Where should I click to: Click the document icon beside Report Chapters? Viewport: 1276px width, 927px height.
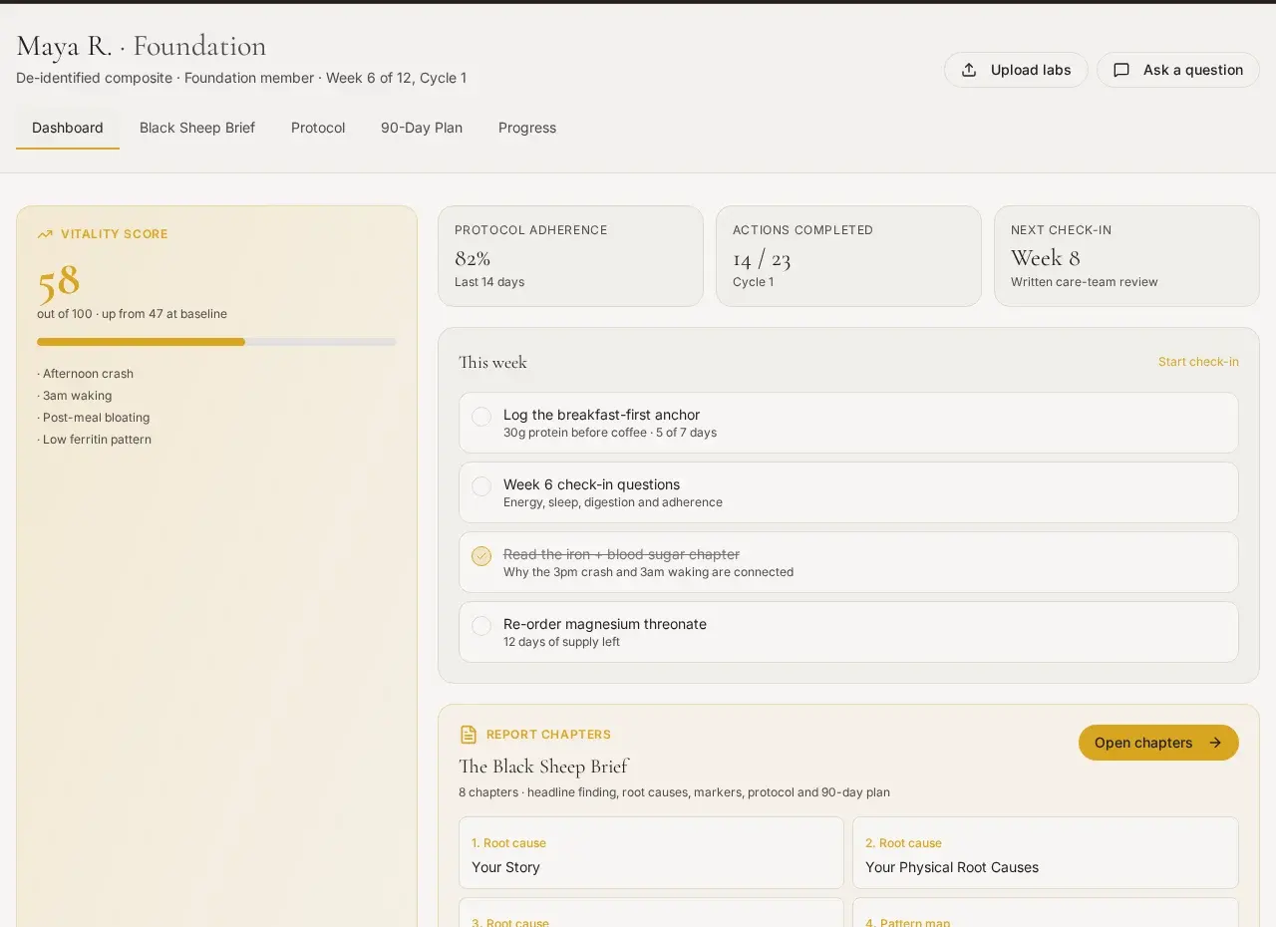(x=469, y=735)
